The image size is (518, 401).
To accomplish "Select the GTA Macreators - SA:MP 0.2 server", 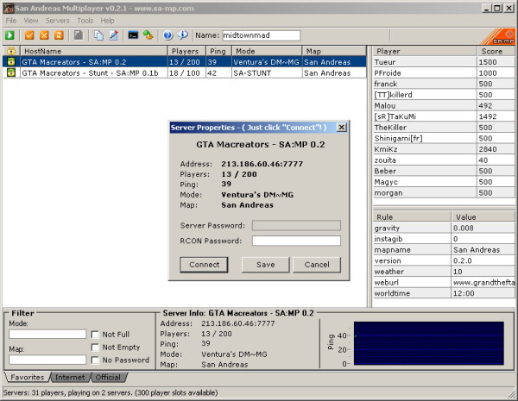I will (x=185, y=62).
